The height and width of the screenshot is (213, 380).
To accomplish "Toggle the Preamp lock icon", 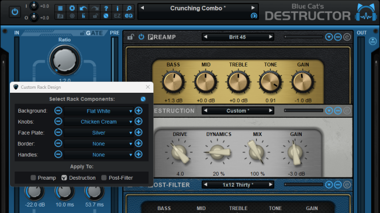I will (130, 37).
